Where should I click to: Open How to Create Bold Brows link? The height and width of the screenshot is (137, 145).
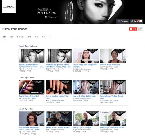tap(110, 65)
